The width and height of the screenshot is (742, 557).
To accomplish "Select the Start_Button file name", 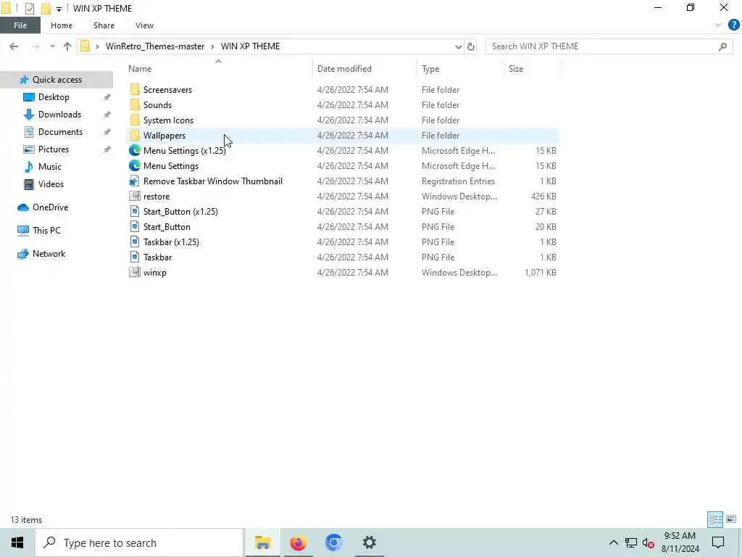I will point(167,227).
